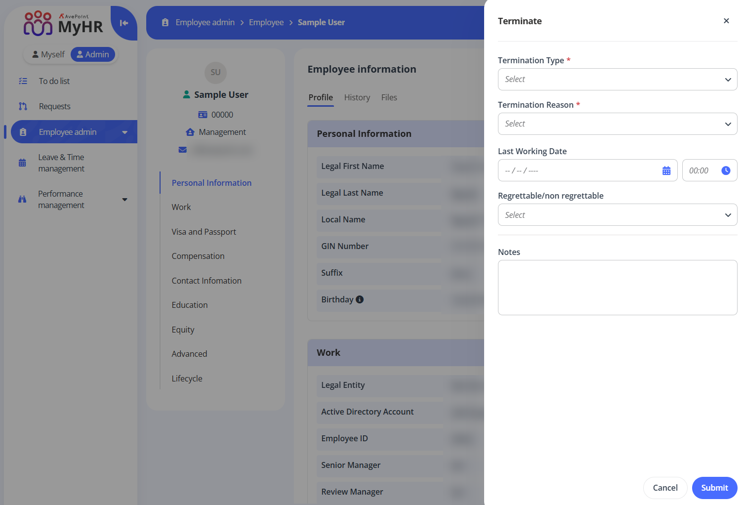
Task: Submit the termination form
Action: click(x=714, y=488)
